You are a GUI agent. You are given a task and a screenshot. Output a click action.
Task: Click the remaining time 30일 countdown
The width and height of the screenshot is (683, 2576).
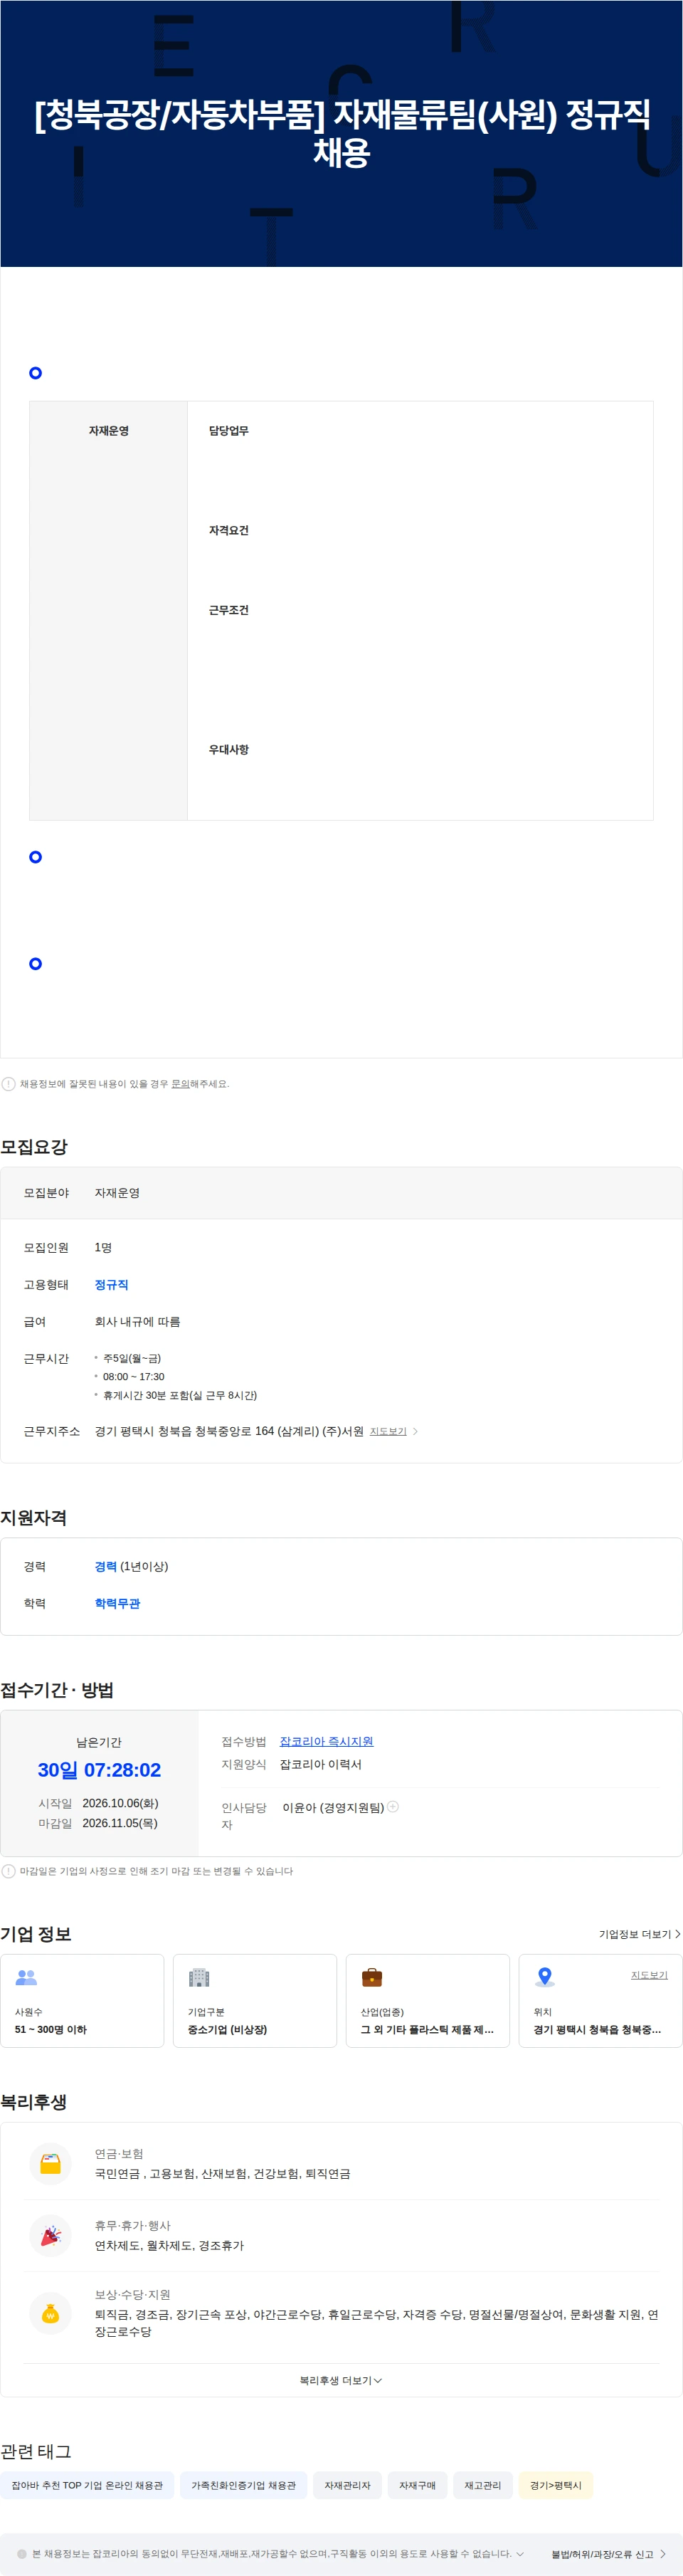click(99, 1770)
